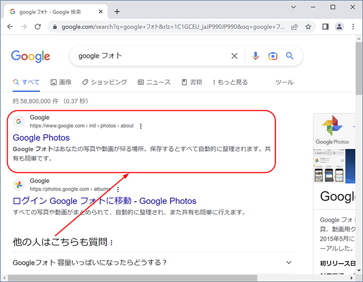Image resolution: width=363 pixels, height=282 pixels.
Task: Open the browser side panel icon
Action: 325,27
